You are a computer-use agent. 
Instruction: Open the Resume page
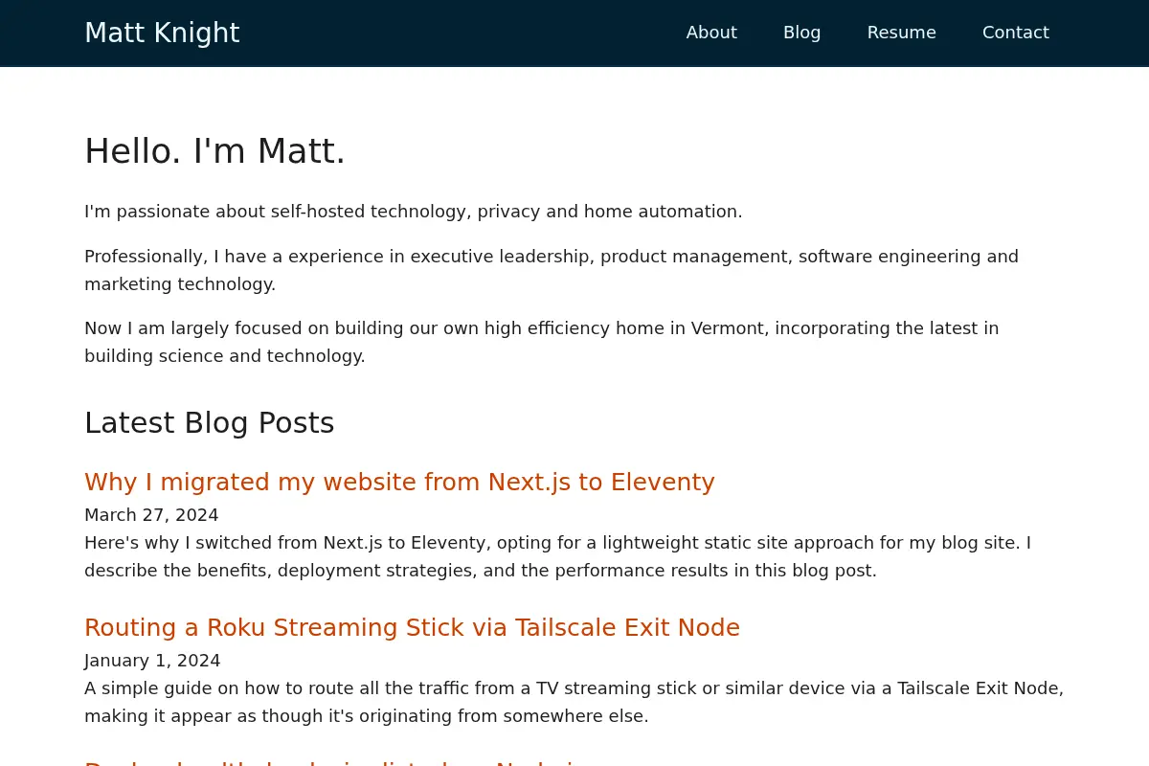901,33
